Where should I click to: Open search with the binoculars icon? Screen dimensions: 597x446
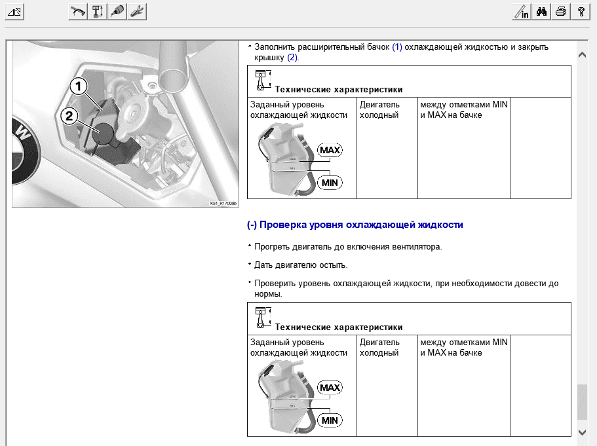tap(541, 11)
